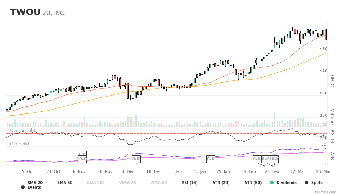Click the 12. Feb date label
Image resolution: width=337 pixels, height=194 pixels.
tap(249, 172)
